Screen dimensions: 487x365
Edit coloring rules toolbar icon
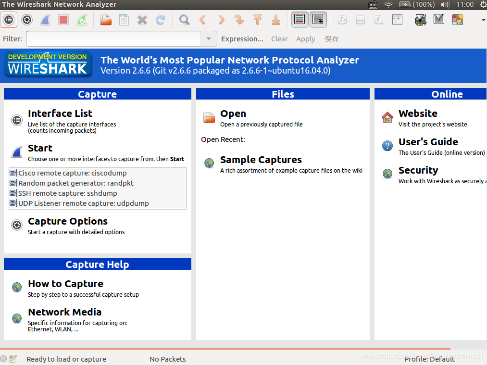pos(458,20)
